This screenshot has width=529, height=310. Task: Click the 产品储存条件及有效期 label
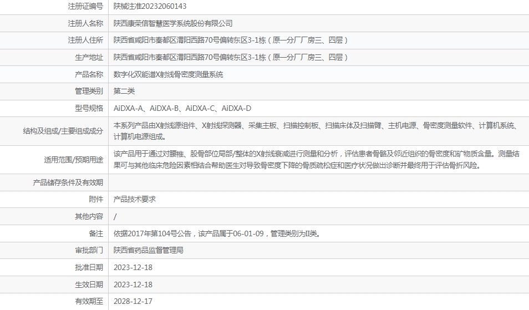(x=68, y=182)
